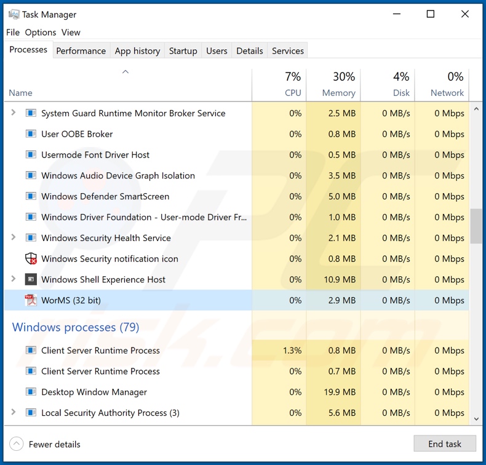The height and width of the screenshot is (465, 486).
Task: Click the vertical scrollbar down arrow
Action: (x=476, y=419)
